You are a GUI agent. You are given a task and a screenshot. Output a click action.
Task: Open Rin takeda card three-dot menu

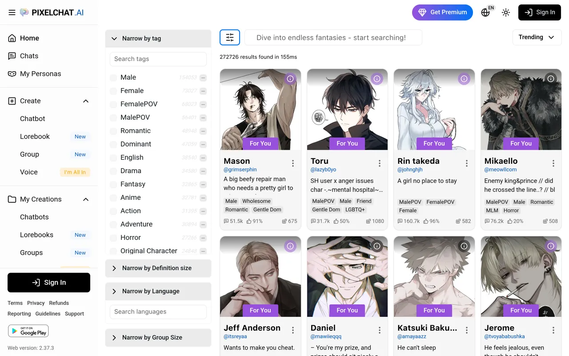click(467, 163)
